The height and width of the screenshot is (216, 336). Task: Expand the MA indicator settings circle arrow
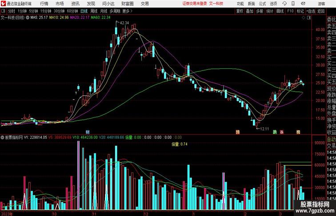28,18
